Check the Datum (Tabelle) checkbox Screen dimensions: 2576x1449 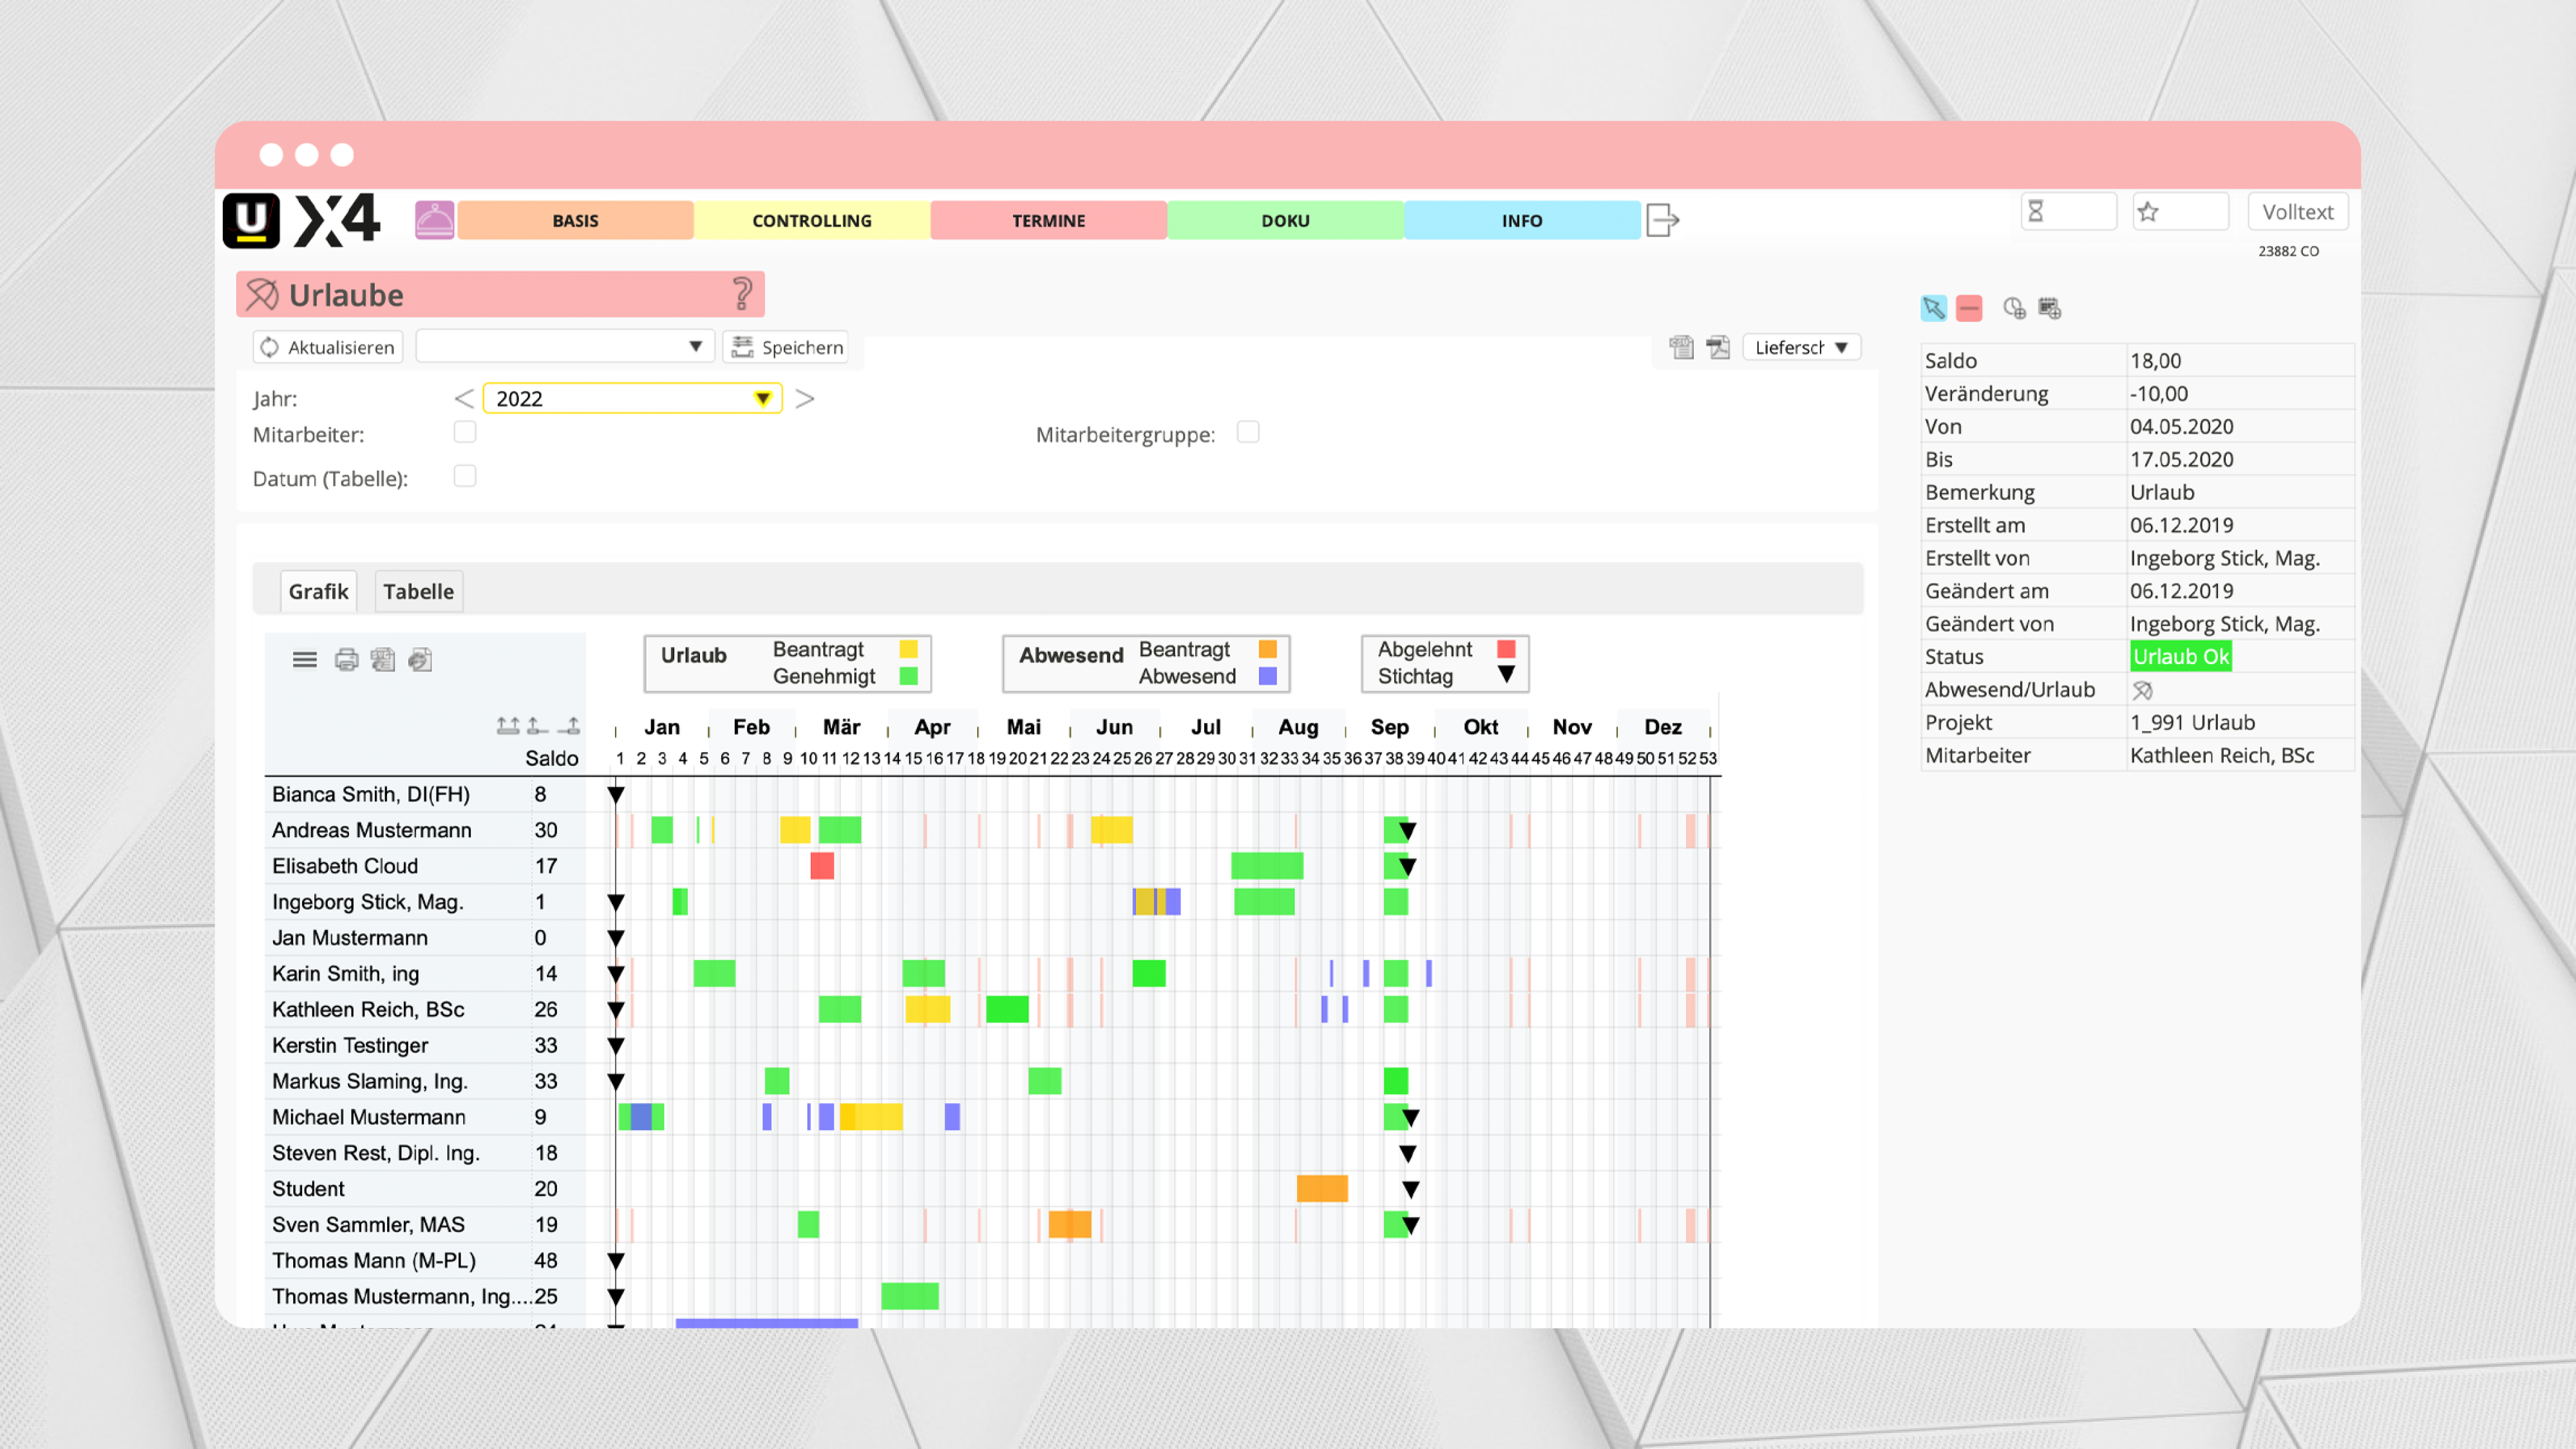coord(464,476)
